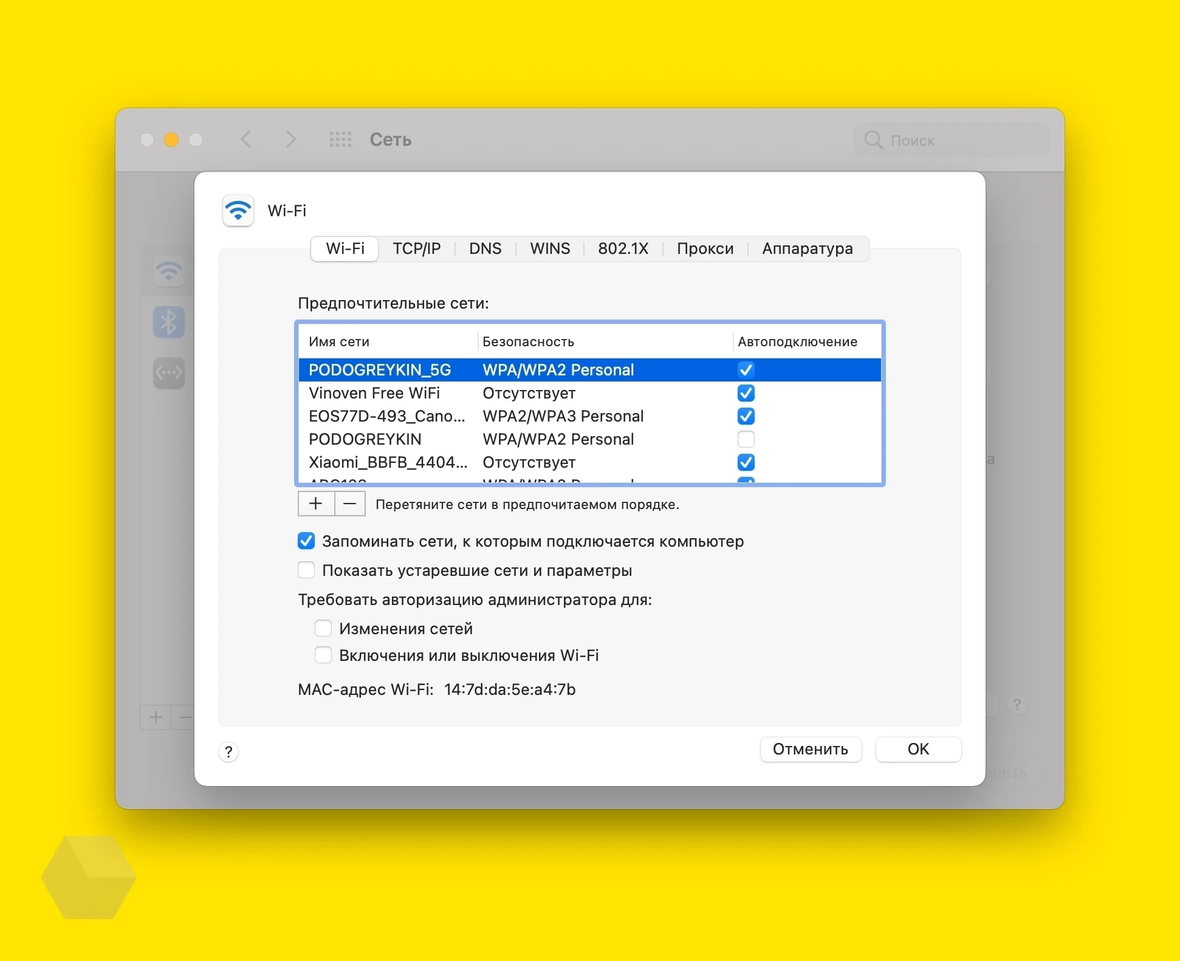
Task: Switch to the Аппаратура tab
Action: coord(808,248)
